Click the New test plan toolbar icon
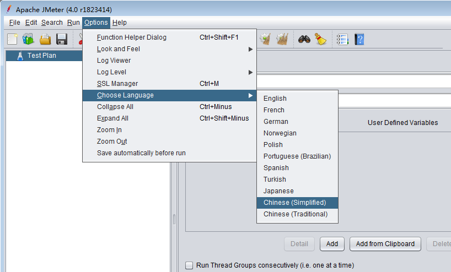 12,39
